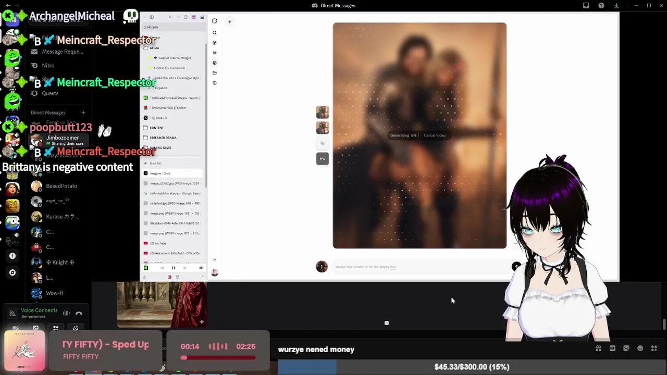Open Karasu direct message
The image size is (667, 375).
pos(58,217)
